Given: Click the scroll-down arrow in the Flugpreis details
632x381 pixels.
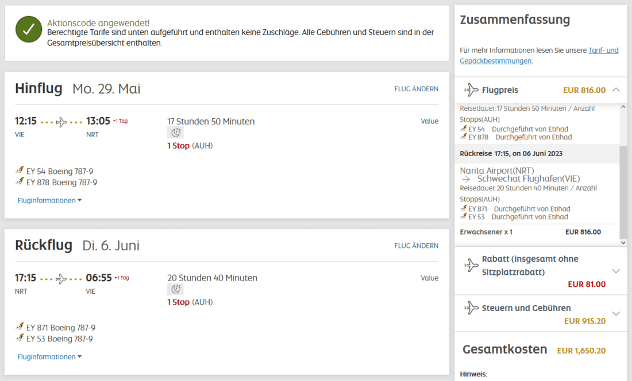Looking at the screenshot, I should 623,243.
